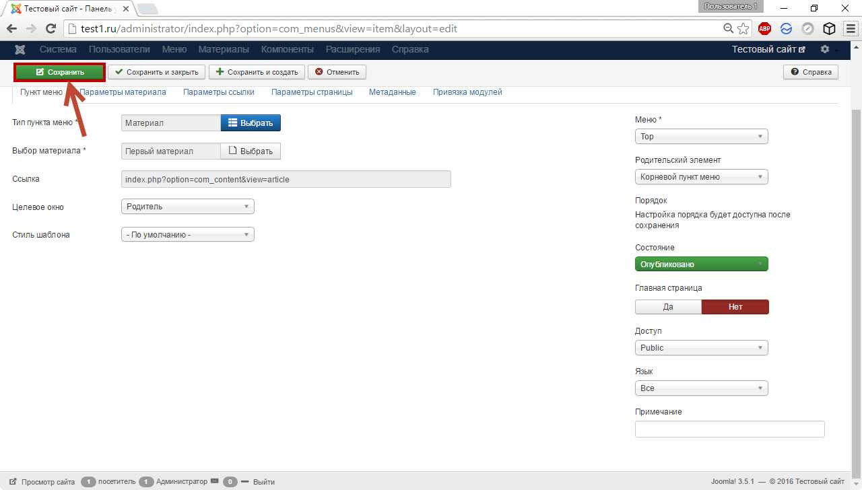
Task: Switch to the Параметры ссылки tab
Action: (x=218, y=92)
